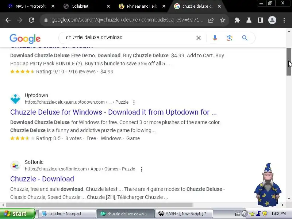Click the softonic.com URL breadcrumb
Viewport: 292px width, 219px height.
[80, 169]
